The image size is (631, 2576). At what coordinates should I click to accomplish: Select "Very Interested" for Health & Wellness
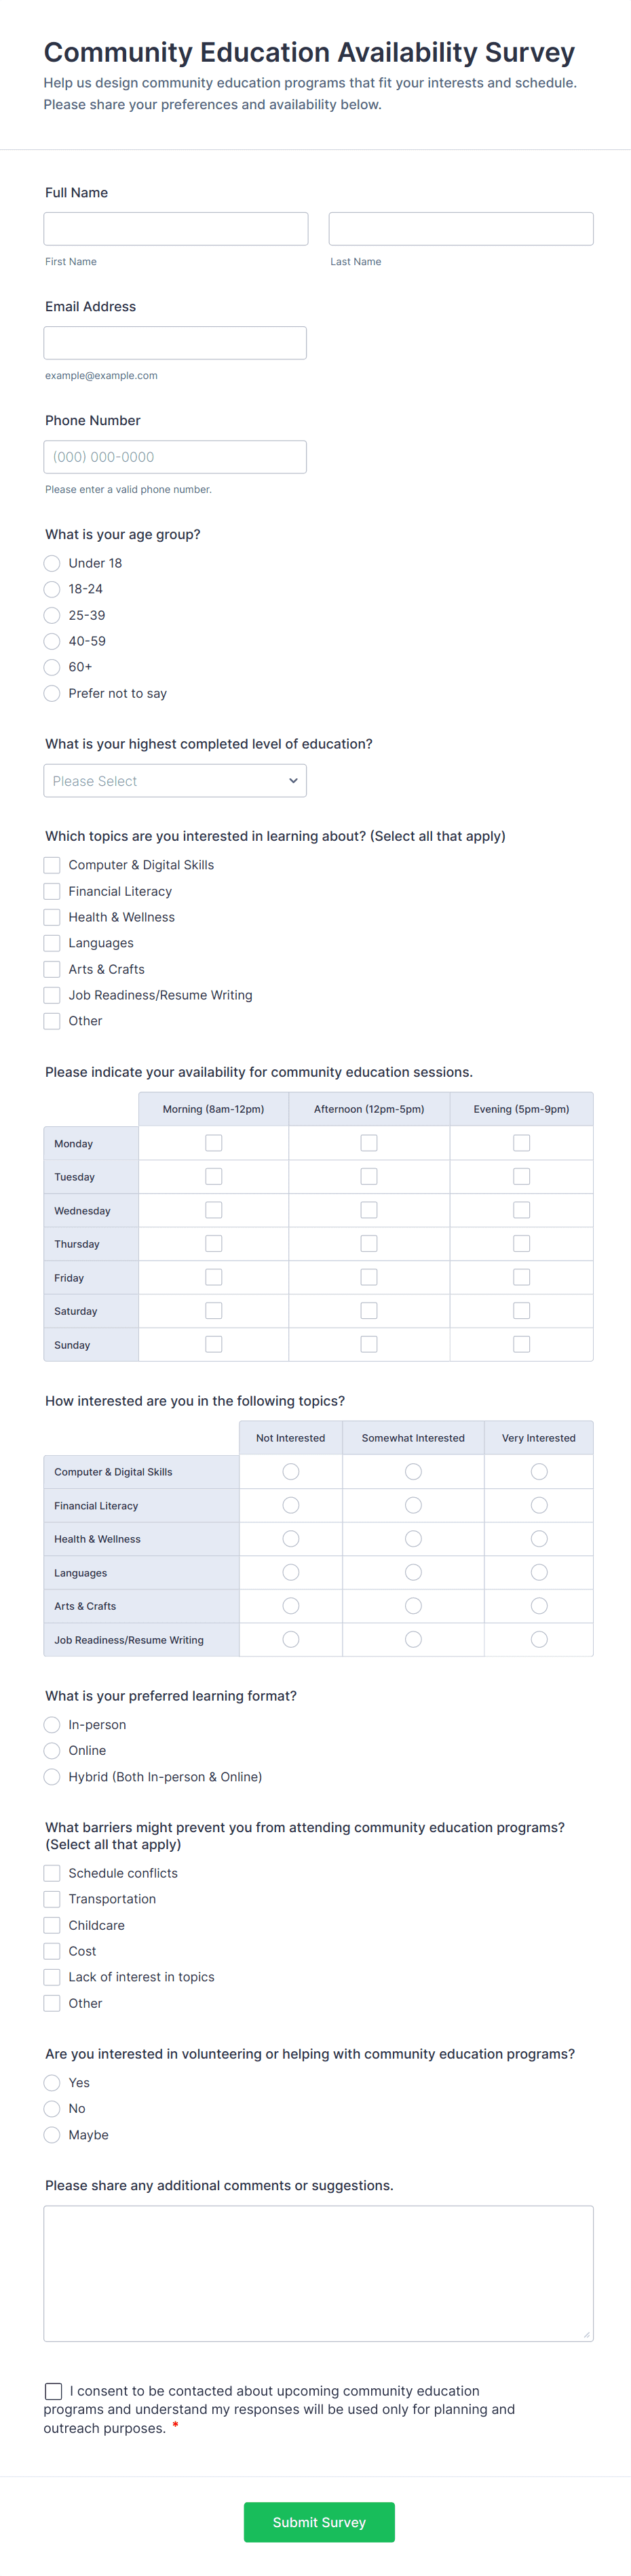[x=539, y=1538]
